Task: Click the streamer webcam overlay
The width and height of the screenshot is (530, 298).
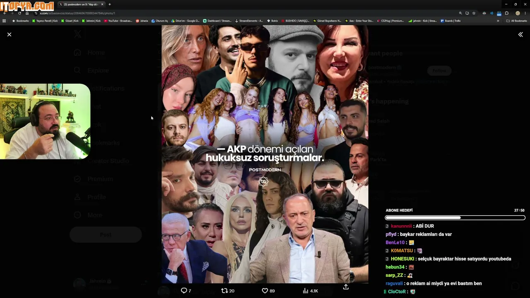Action: pos(45,122)
